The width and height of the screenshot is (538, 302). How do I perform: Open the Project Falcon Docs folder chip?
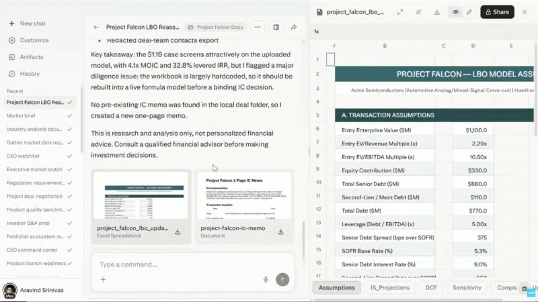click(215, 27)
